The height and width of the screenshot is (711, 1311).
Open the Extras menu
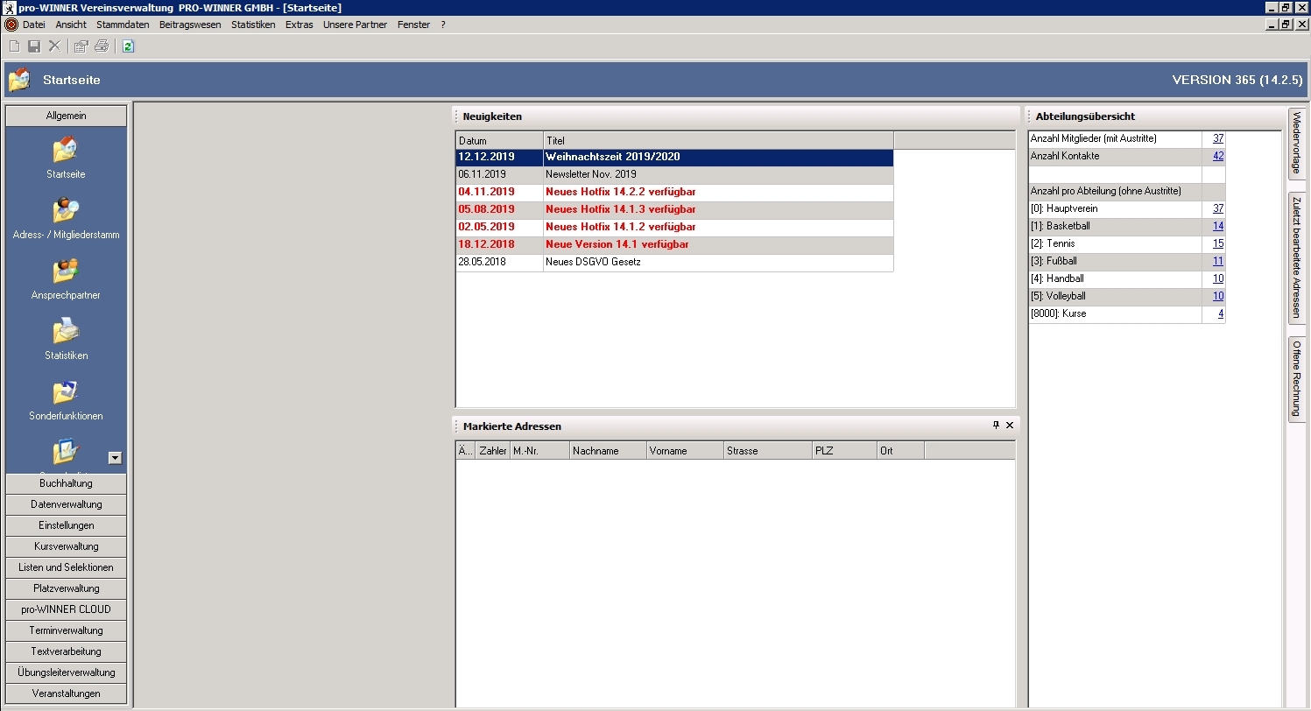[299, 25]
